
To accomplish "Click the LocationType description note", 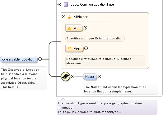I will (x=107, y=108).
